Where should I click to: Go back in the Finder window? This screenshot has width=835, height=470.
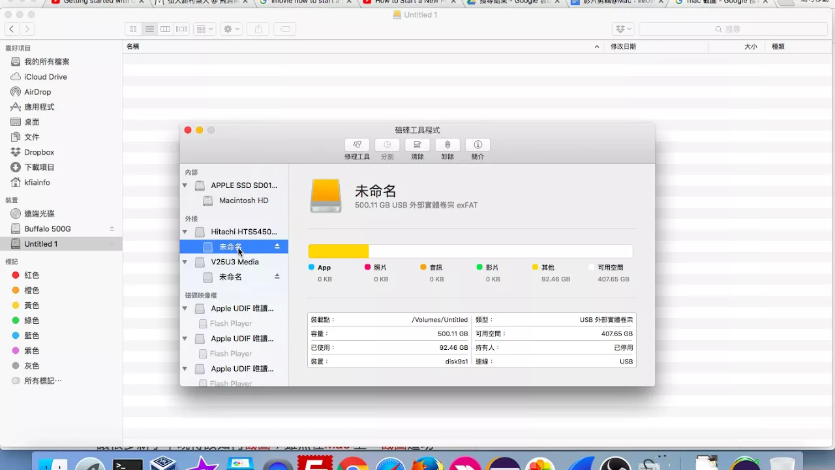(x=12, y=29)
